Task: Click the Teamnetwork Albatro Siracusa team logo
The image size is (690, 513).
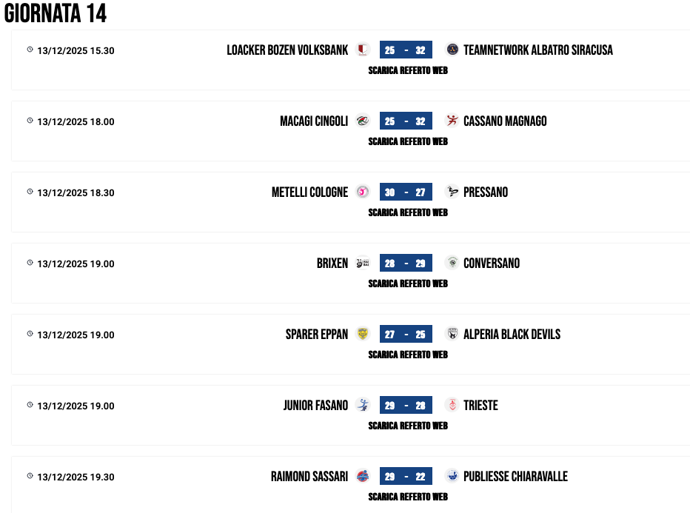Action: 452,50
